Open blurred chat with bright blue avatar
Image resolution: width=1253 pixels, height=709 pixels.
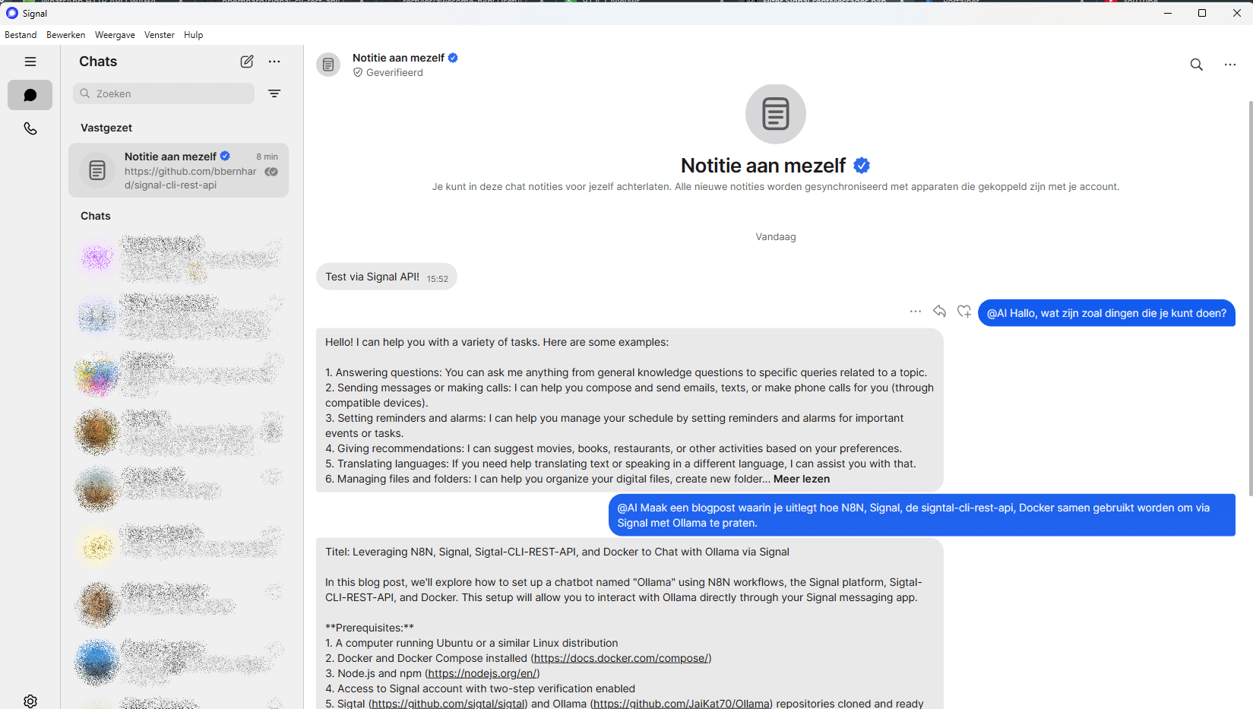point(179,661)
